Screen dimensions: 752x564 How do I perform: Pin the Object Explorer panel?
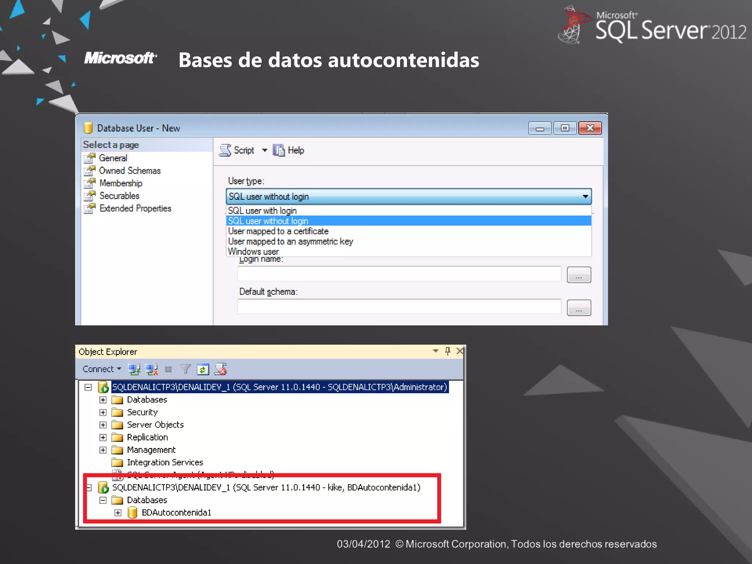coord(448,351)
